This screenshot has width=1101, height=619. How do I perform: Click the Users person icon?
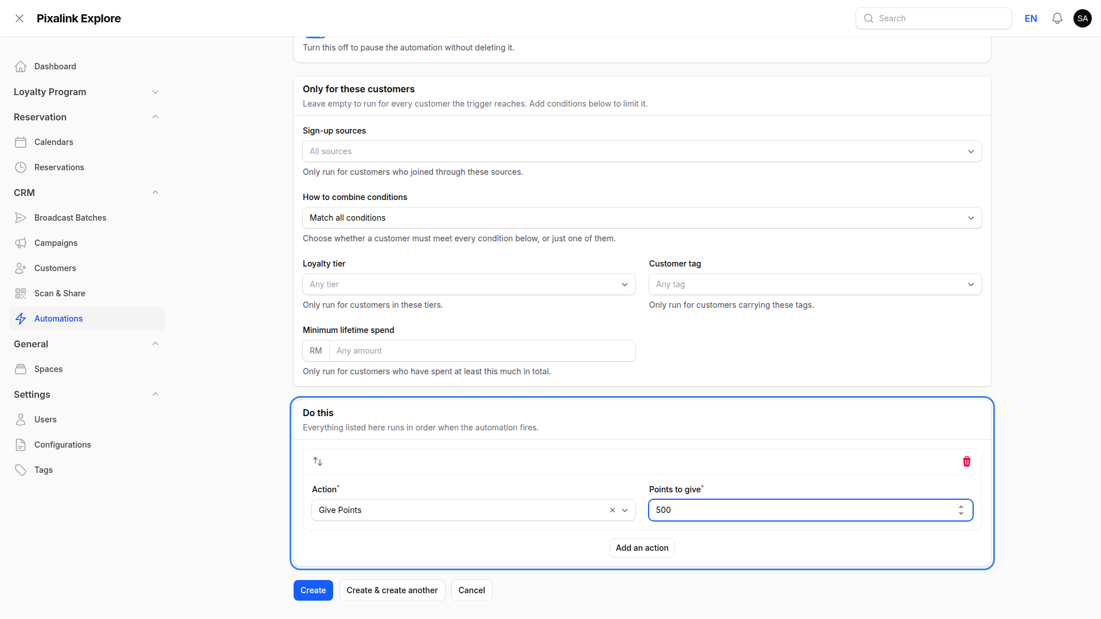[21, 420]
